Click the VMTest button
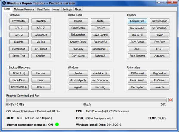Viewport: 179px width, 132px height. (x=41, y=42)
